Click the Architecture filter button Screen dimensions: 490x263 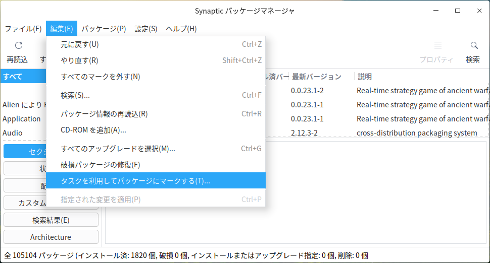point(51,237)
